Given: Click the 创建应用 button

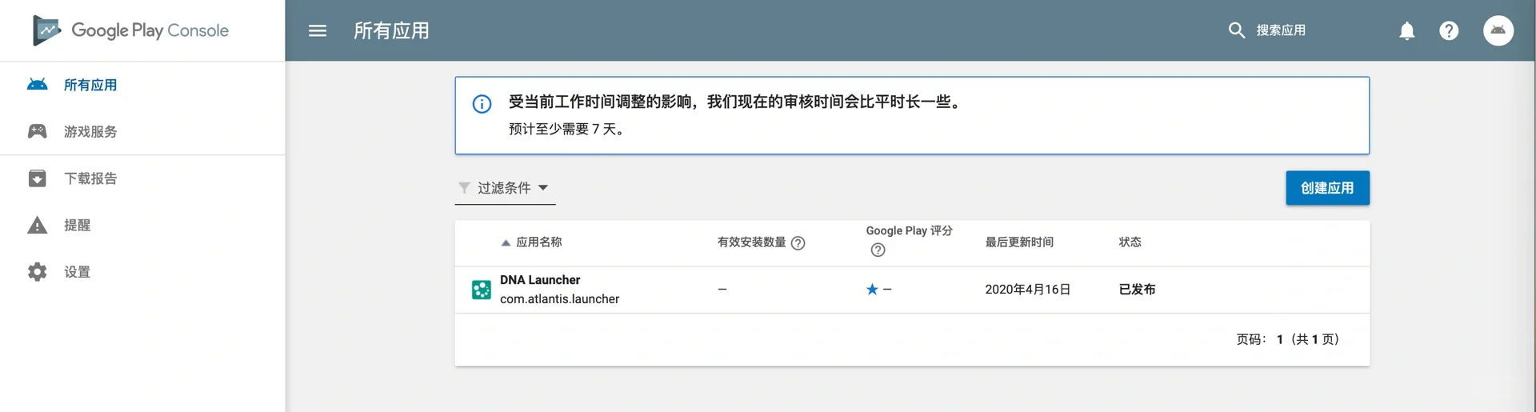Looking at the screenshot, I should [x=1327, y=188].
